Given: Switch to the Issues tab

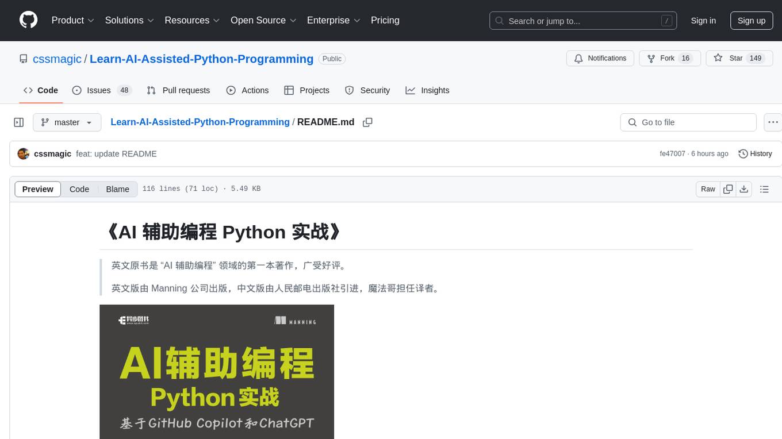Looking at the screenshot, I should pyautogui.click(x=102, y=90).
